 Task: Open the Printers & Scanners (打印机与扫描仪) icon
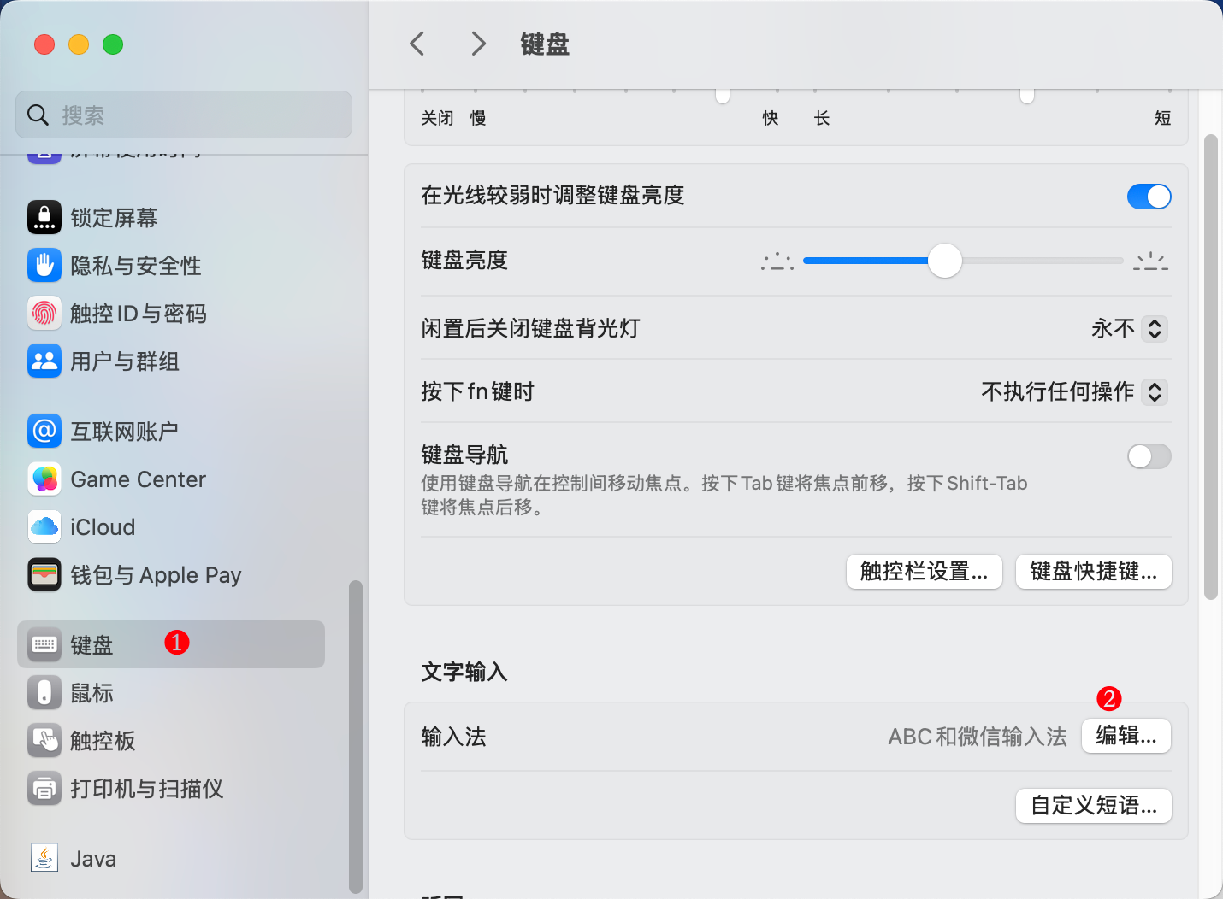(x=44, y=788)
